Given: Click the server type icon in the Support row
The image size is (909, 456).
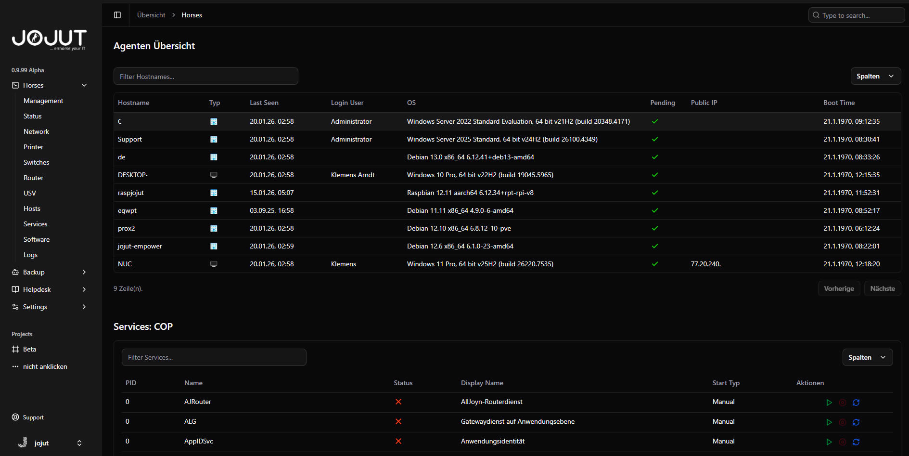Looking at the screenshot, I should click(214, 140).
